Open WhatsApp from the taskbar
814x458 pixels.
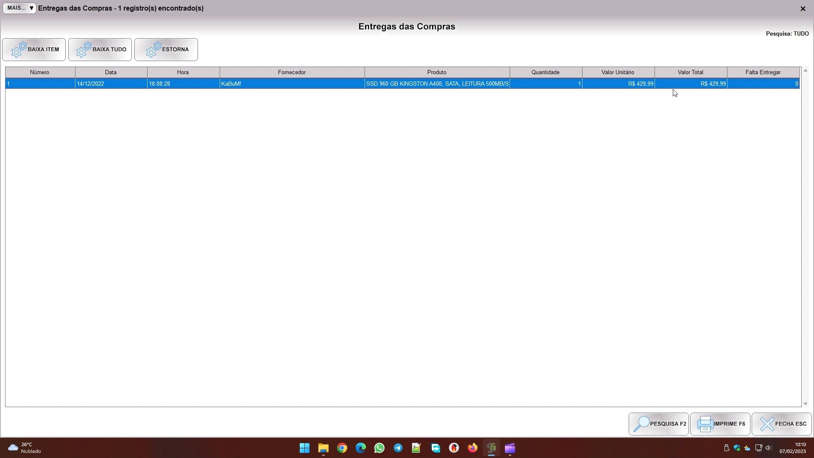(x=379, y=448)
